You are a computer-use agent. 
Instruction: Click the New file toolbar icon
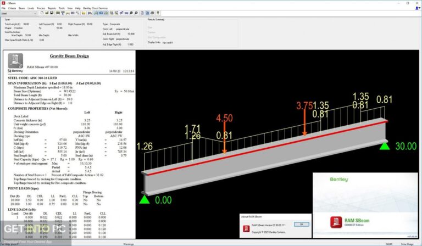[x=42, y=13]
